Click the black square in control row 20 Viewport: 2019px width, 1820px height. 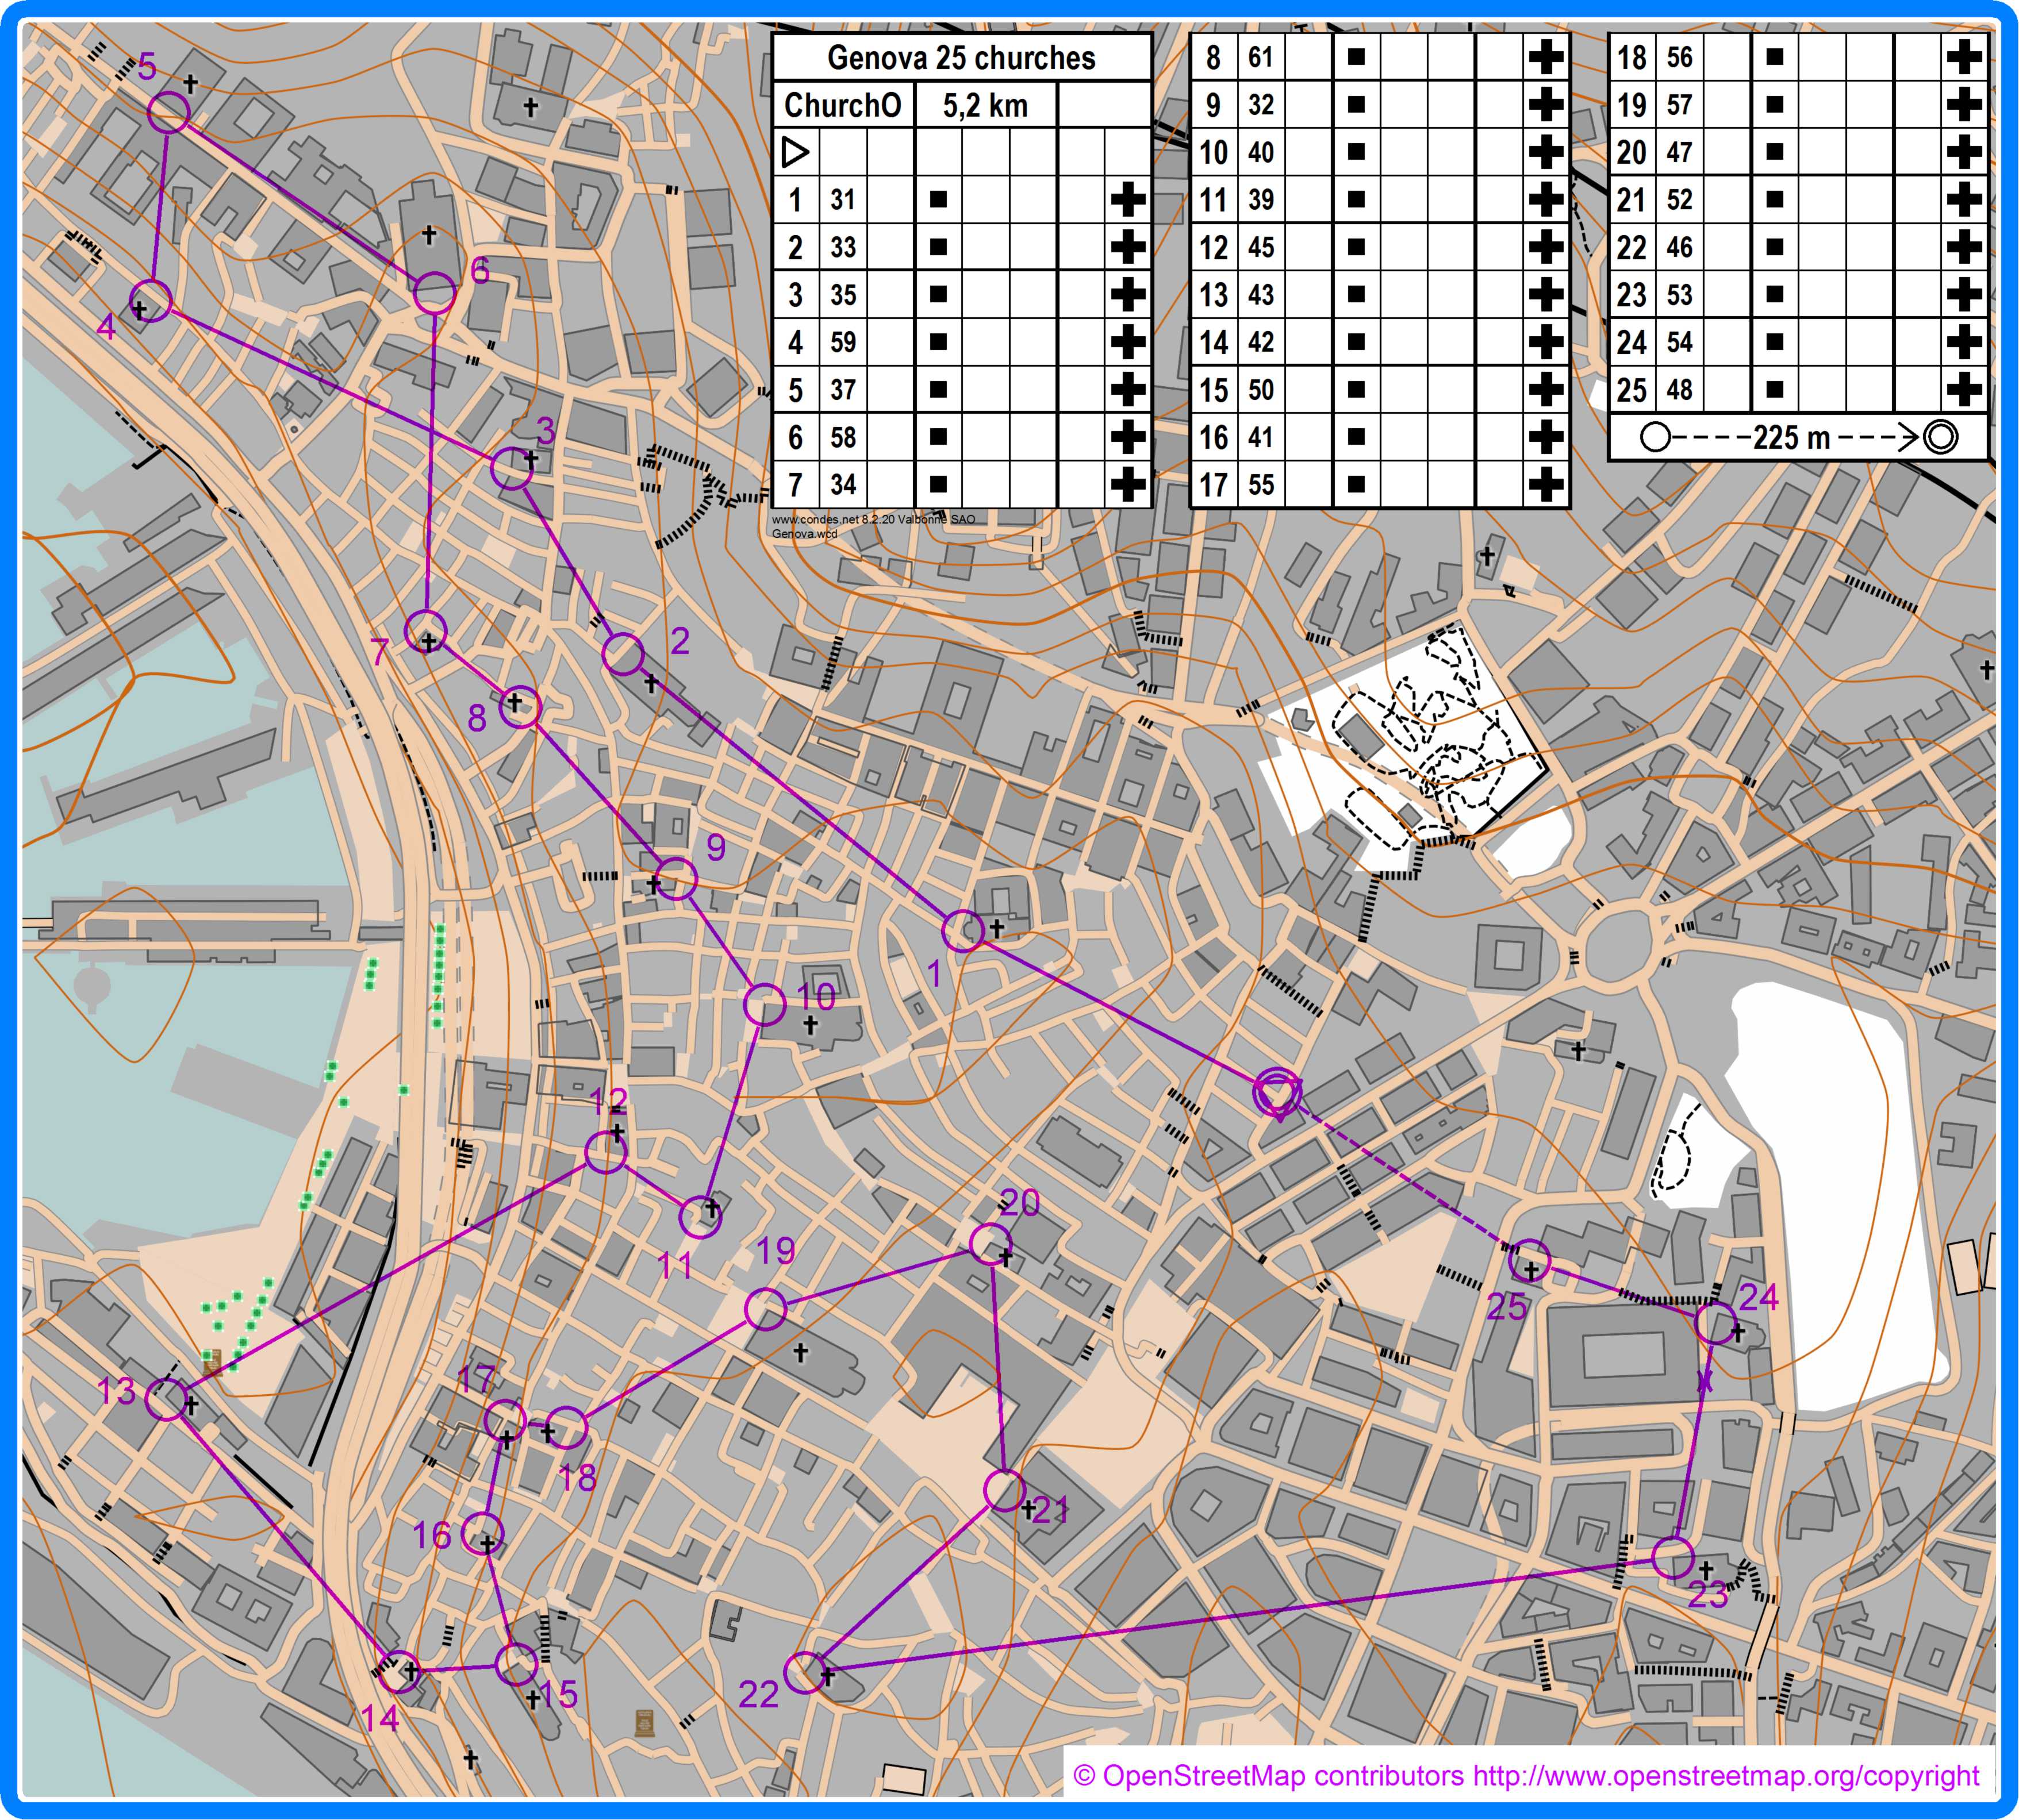(1775, 152)
